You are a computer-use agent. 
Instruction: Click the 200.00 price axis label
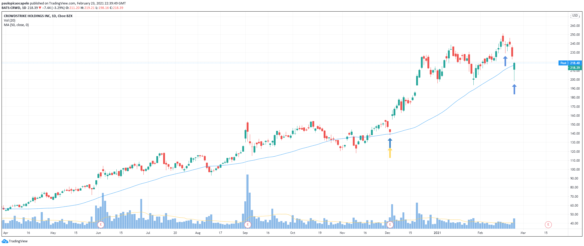(x=575, y=80)
